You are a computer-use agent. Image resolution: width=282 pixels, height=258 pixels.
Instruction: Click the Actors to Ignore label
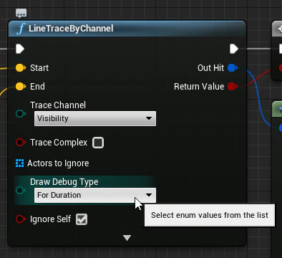tap(58, 163)
